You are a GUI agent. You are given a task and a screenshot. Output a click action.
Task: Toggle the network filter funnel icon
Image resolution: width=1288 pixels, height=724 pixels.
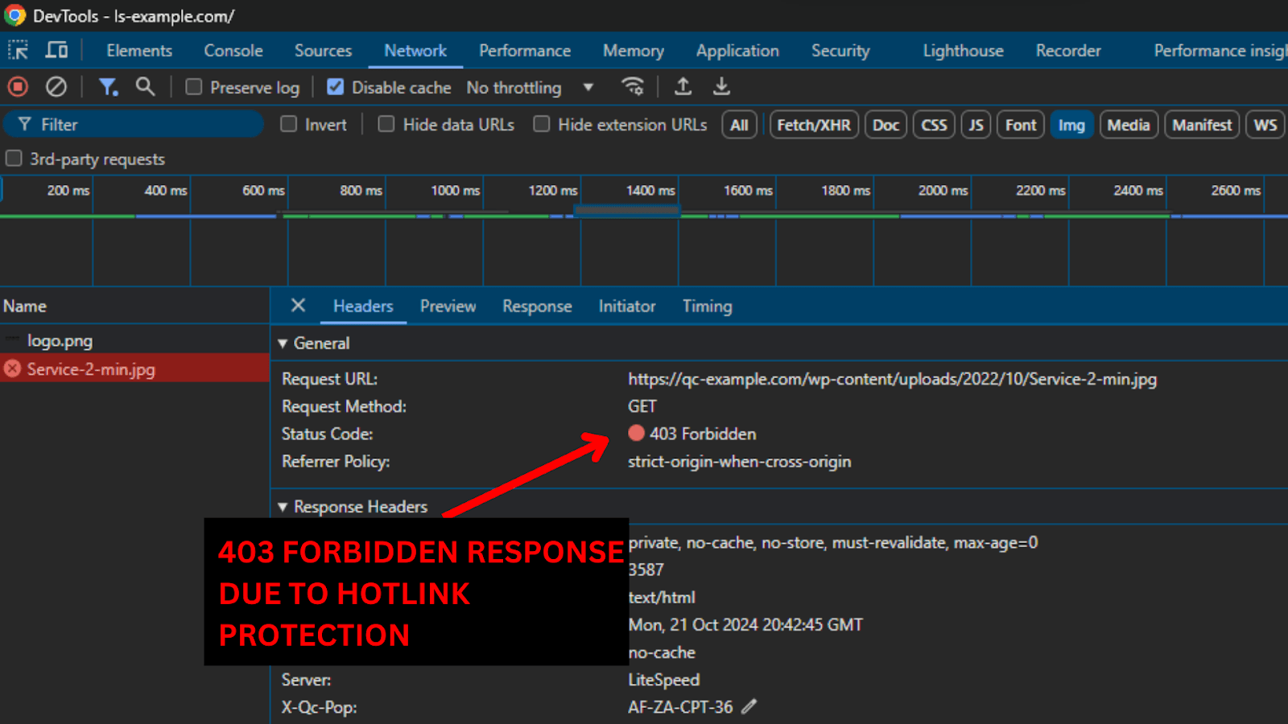[x=107, y=87]
